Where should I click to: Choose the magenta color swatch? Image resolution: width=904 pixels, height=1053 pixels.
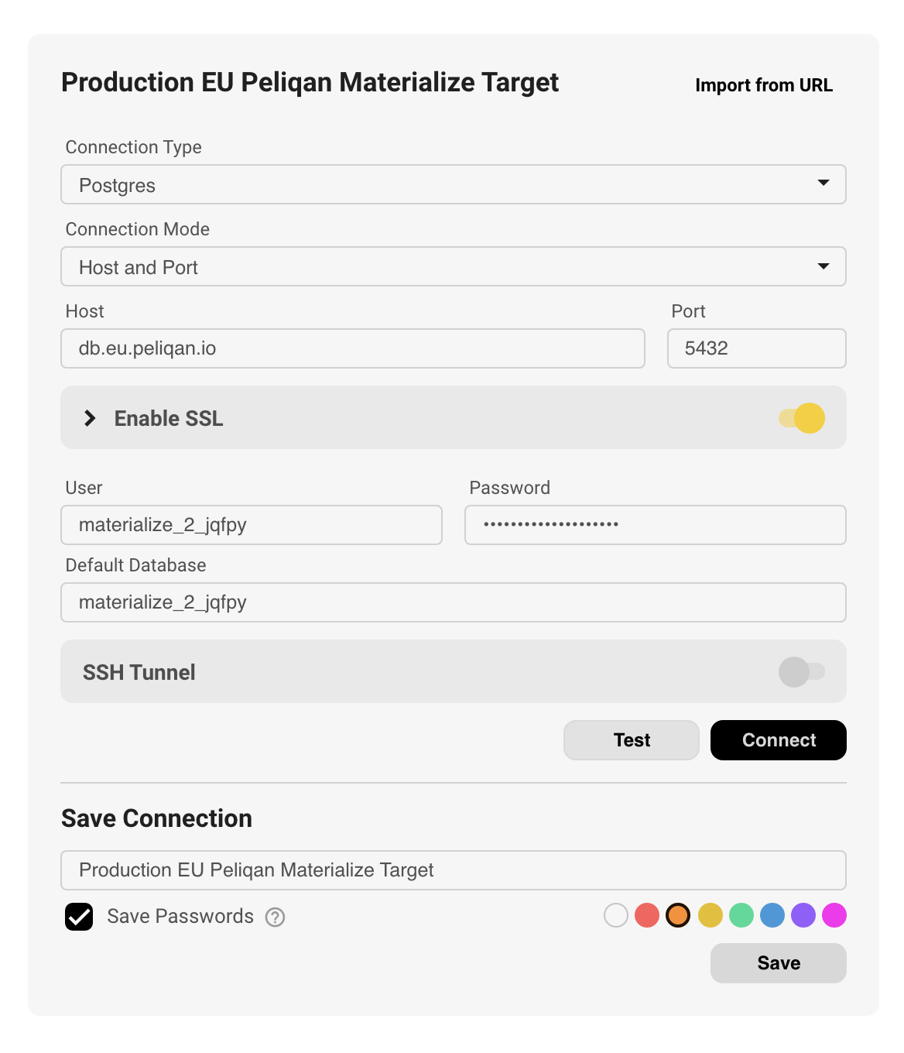(x=834, y=915)
